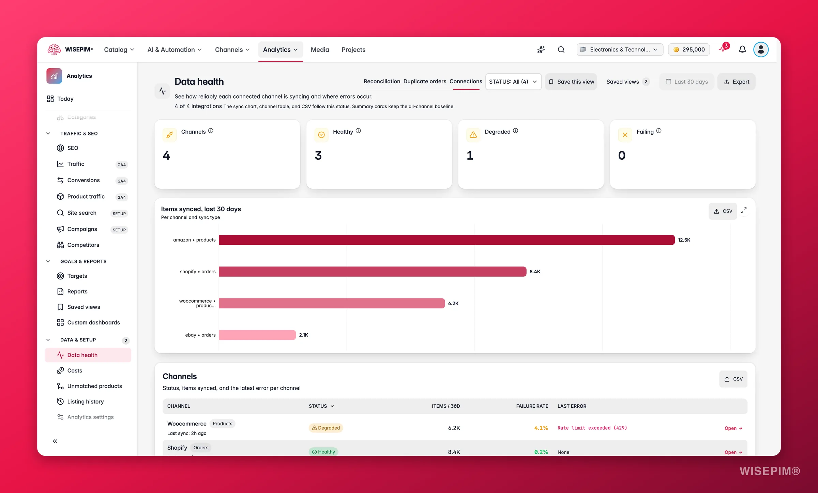Open the AI & Automation menu
This screenshot has height=493, width=818.
point(174,50)
